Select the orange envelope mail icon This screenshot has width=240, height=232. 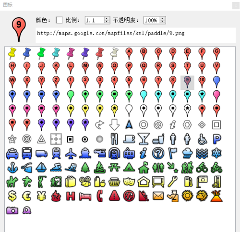pyautogui.click(x=158, y=196)
